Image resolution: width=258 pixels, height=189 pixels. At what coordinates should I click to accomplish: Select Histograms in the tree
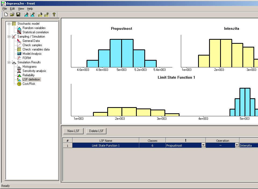tap(30, 67)
